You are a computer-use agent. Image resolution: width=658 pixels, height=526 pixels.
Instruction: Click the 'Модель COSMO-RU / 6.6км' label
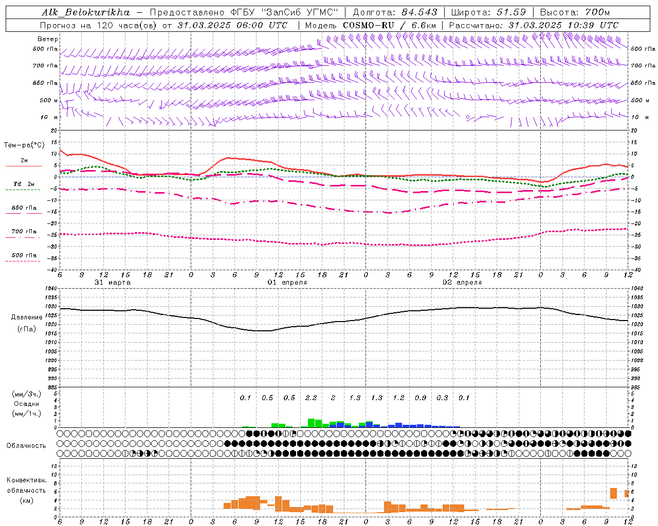[x=371, y=25]
